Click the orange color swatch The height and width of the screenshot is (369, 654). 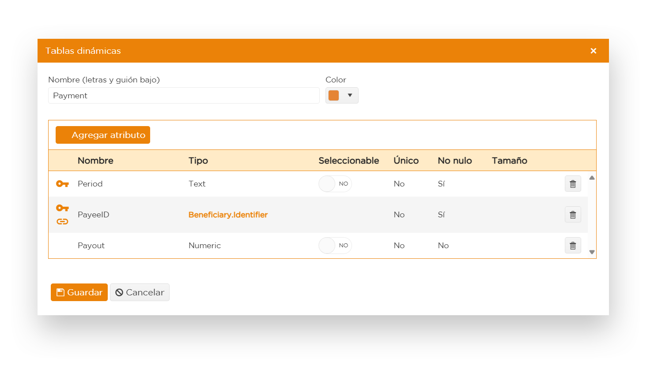[x=334, y=95]
